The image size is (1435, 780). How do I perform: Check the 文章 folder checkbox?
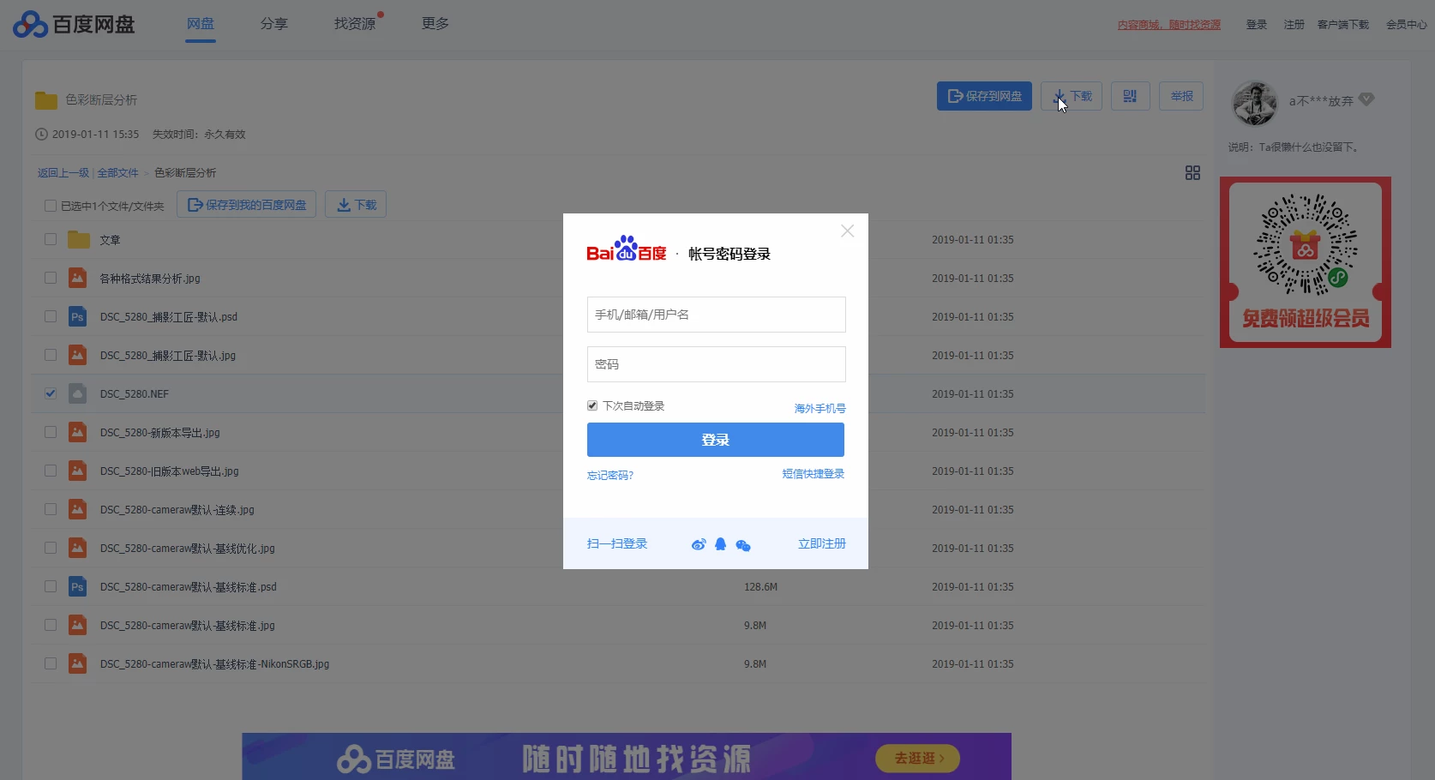(x=51, y=239)
